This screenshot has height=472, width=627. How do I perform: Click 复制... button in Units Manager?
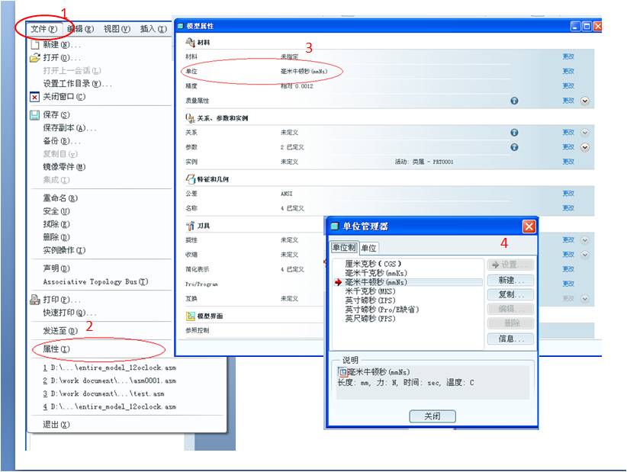[510, 295]
